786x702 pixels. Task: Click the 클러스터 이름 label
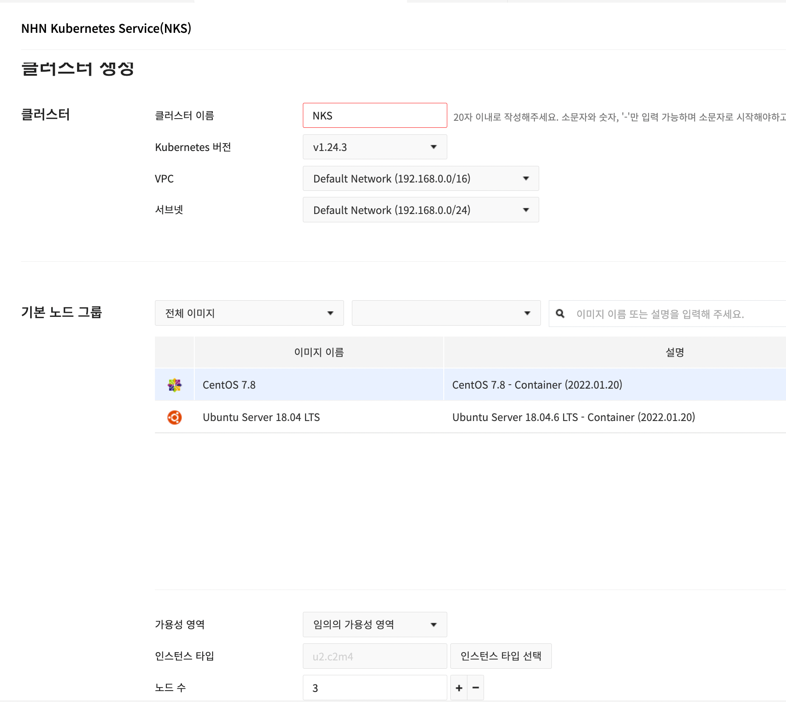pos(185,116)
